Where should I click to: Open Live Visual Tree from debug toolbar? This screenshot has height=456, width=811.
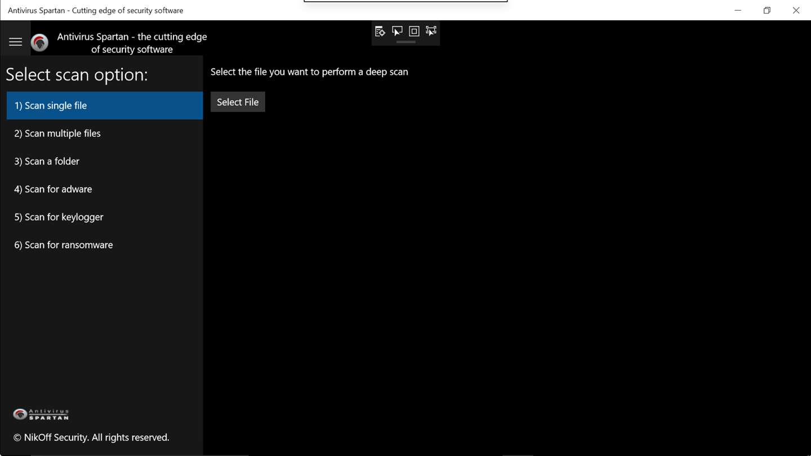(380, 32)
